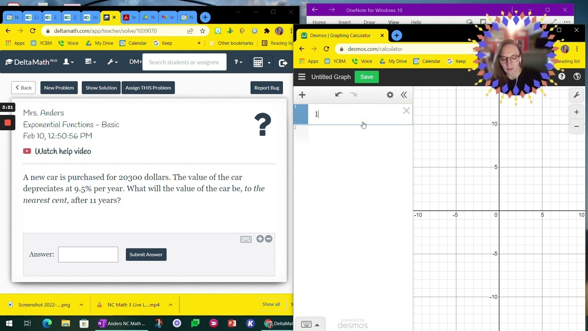588x331 pixels.
Task: Click the DeltaMath PLUS logo
Action: click(x=31, y=62)
